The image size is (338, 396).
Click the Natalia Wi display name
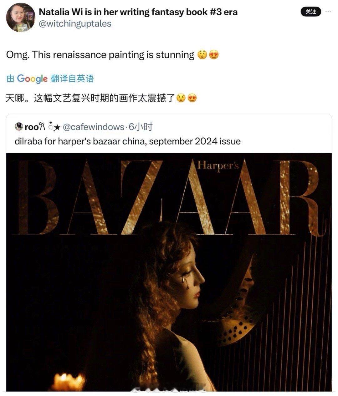pos(138,12)
